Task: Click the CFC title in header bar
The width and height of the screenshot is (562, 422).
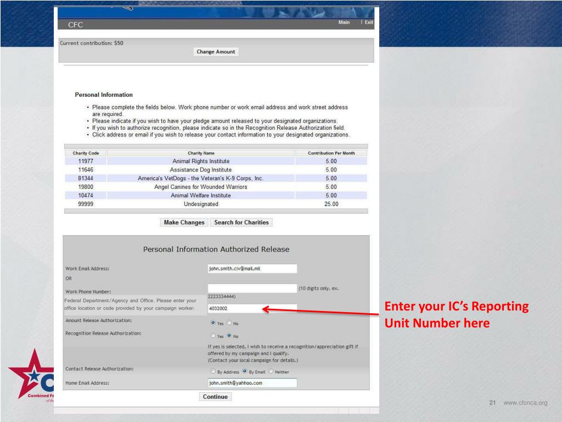Action: click(76, 25)
